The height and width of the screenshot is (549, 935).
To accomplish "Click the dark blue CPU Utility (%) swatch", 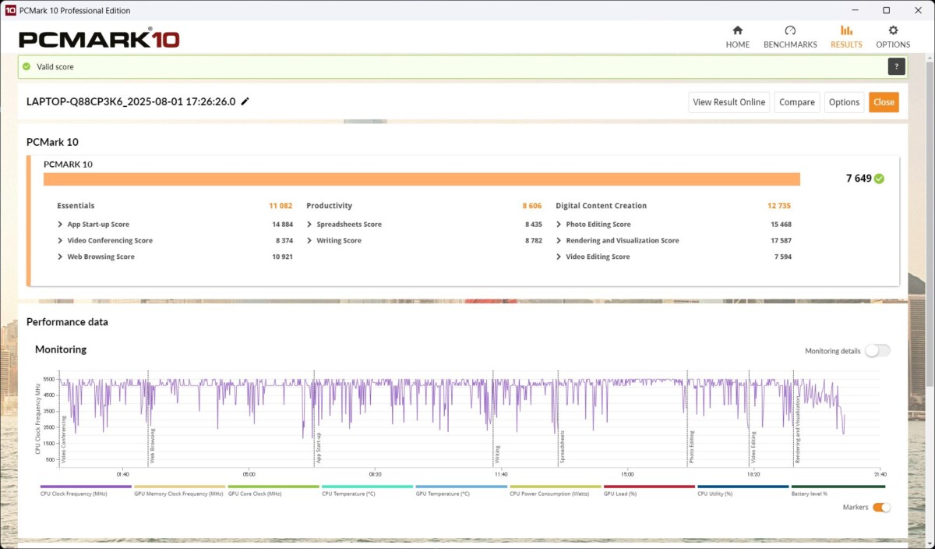I will 743,487.
